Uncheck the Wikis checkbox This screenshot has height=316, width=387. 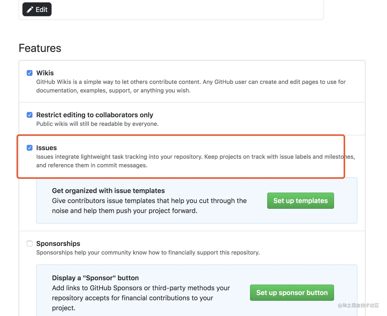pos(30,73)
